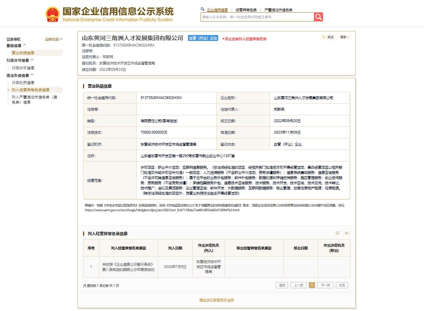Focus the enterprise name search field
This screenshot has height=311, width=424.
[257, 17]
